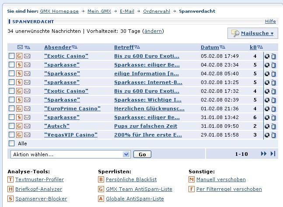Open Sparkasse: Internet-B... message

[148, 82]
